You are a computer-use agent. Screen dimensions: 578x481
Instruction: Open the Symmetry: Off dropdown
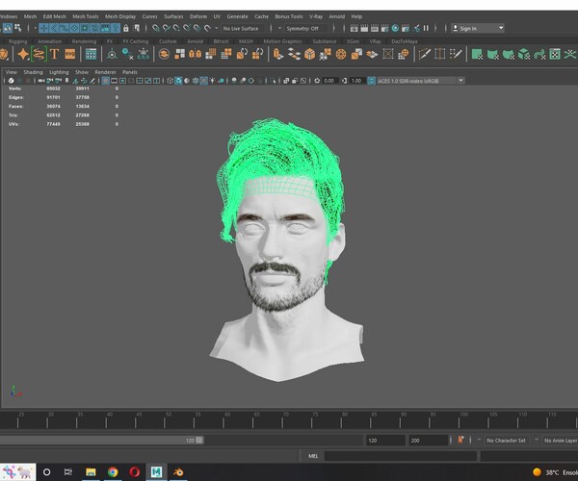(306, 28)
